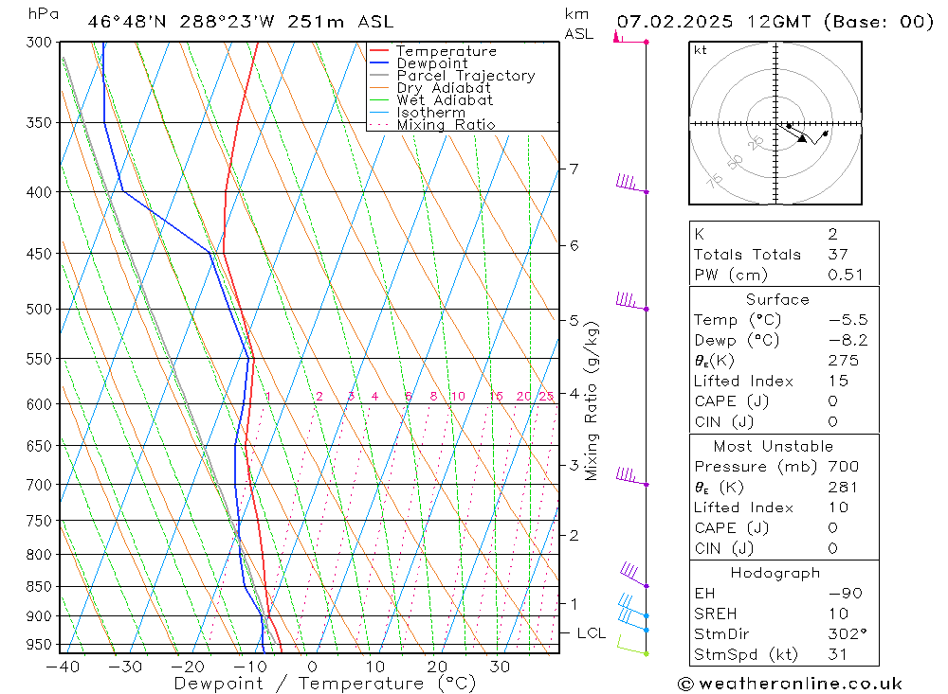Click the Most Unstable Lifted Index 10
Image resolution: width=948 pixels, height=694 pixels.
(x=839, y=507)
